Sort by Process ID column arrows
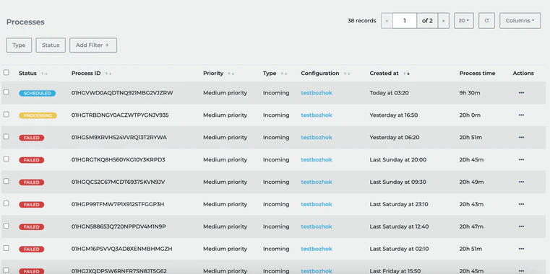Image resolution: width=550 pixels, height=274 pixels. [108, 74]
